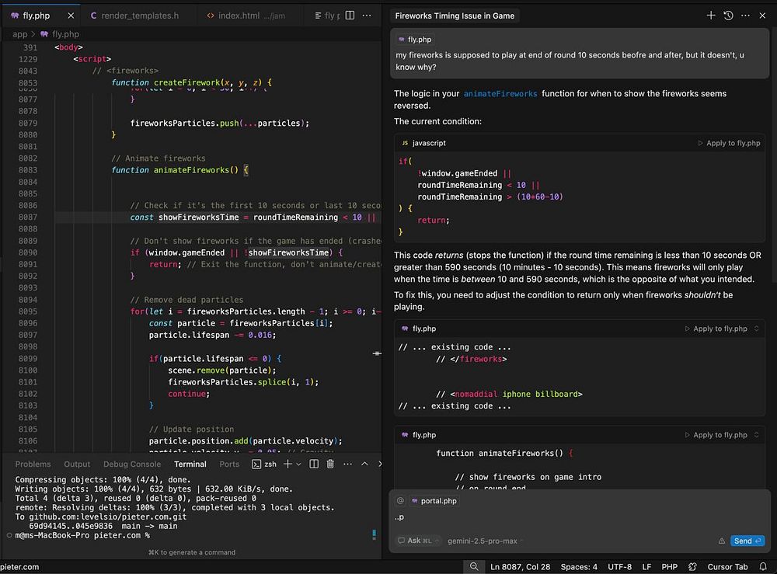The image size is (777, 574).
Task: Apply javascript snippet to fly.php
Action: [729, 143]
